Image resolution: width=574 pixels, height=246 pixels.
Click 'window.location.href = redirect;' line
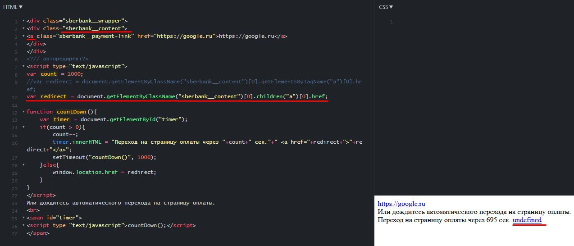[x=104, y=173]
